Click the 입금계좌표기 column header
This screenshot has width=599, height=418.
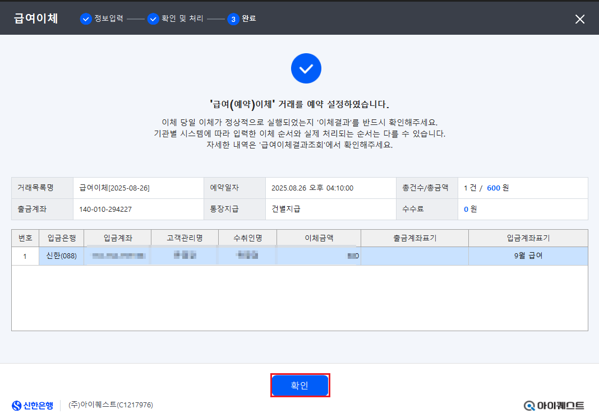point(528,238)
